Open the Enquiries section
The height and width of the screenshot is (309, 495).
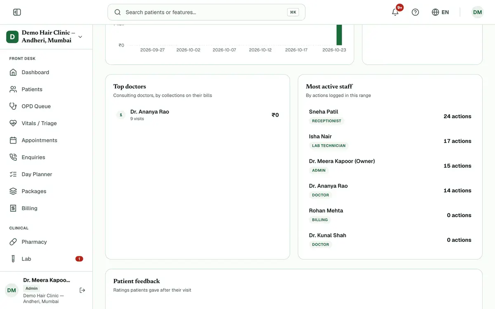(46, 157)
